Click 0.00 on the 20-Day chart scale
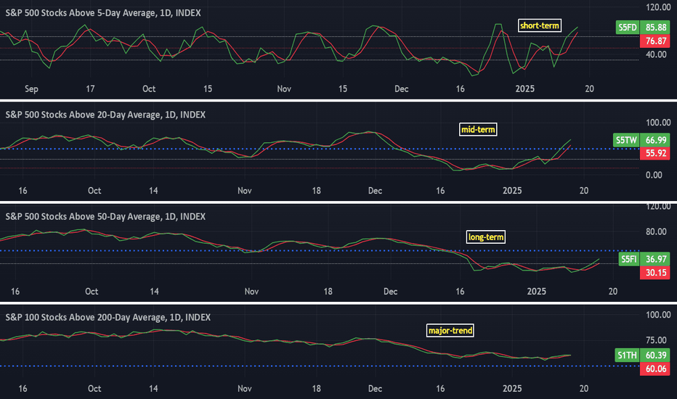 tap(653, 175)
